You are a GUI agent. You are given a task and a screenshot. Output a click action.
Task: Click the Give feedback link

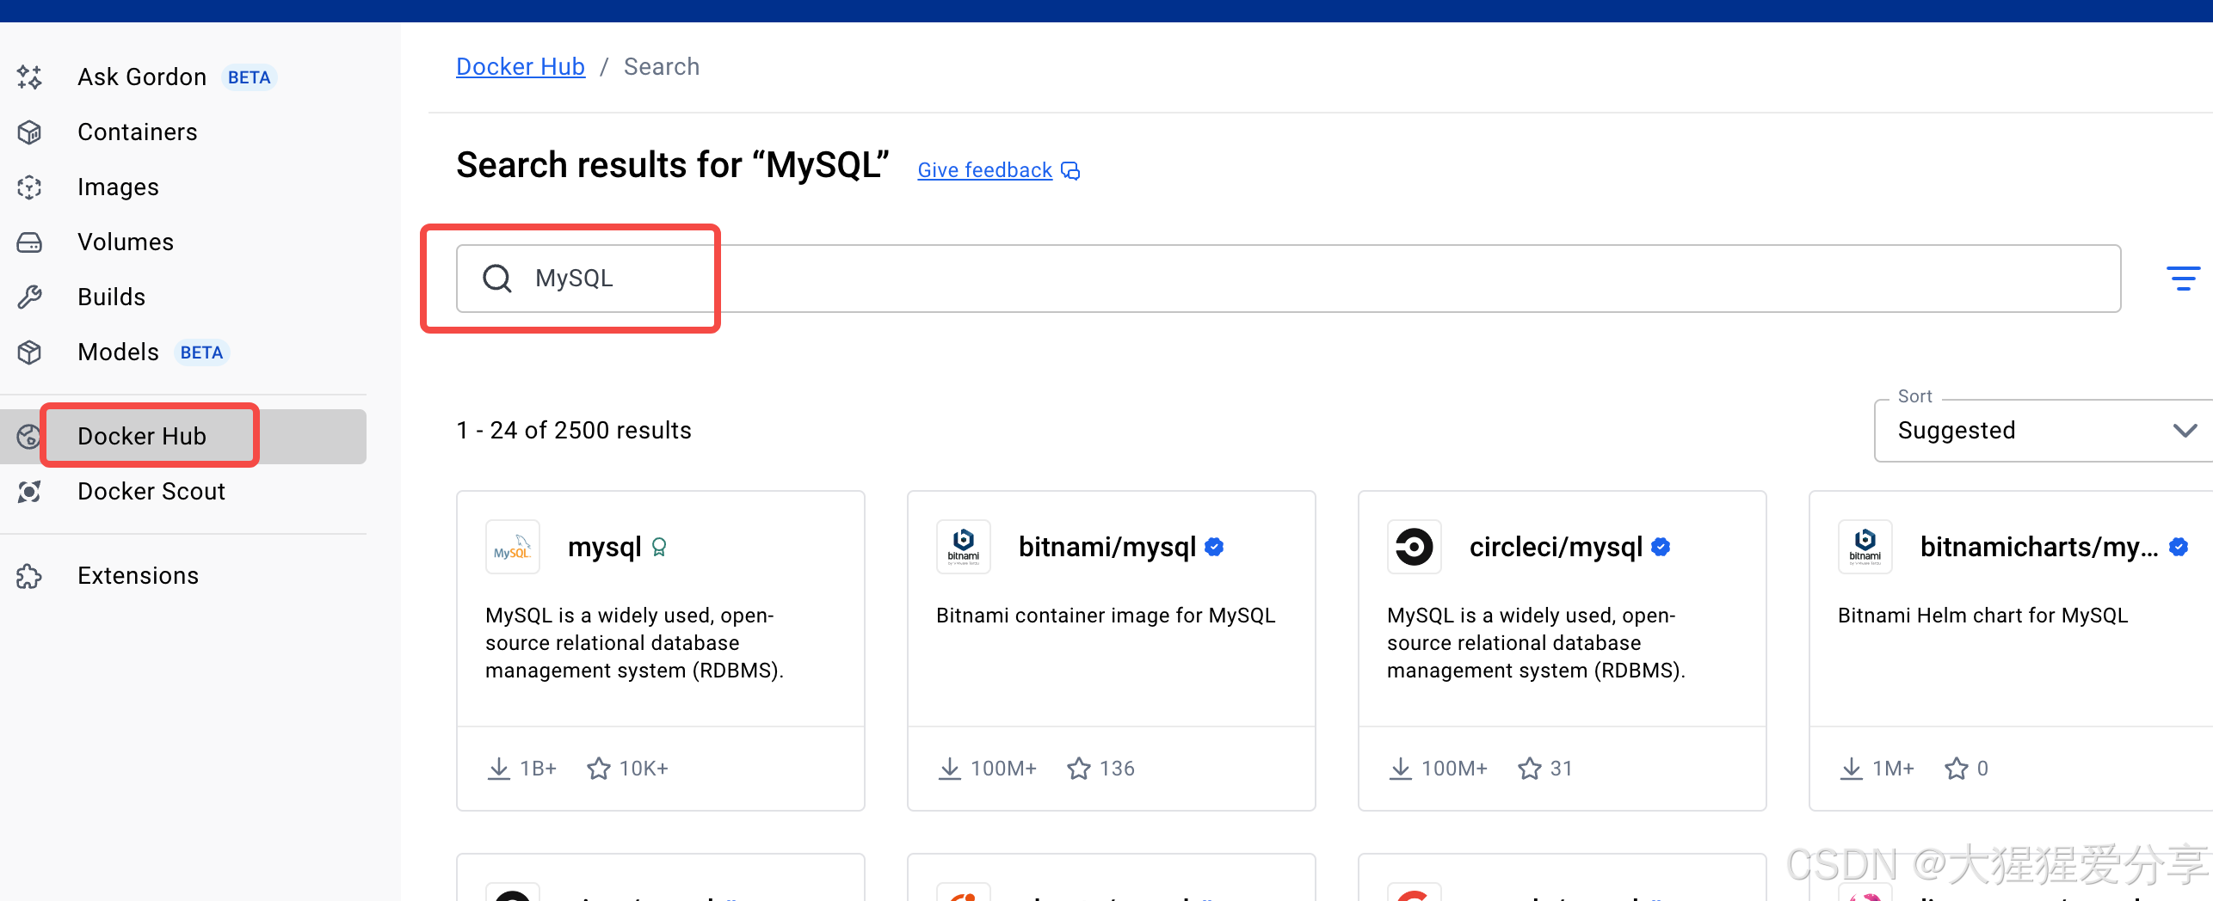(x=985, y=170)
